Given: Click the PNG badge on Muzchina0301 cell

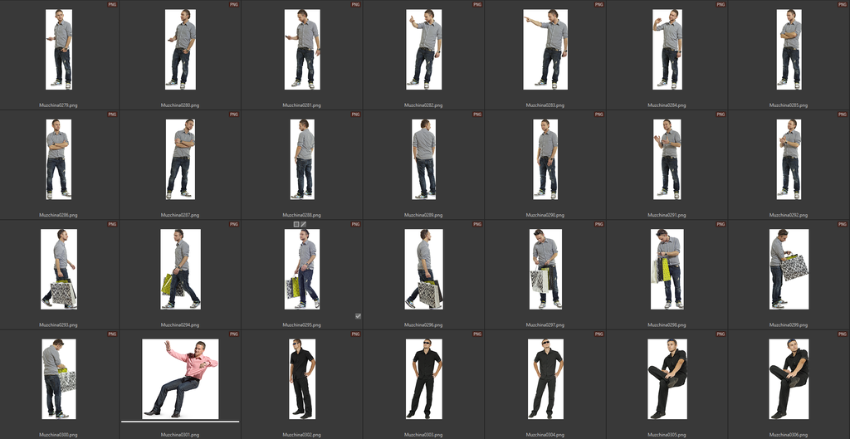Looking at the screenshot, I should [x=234, y=334].
